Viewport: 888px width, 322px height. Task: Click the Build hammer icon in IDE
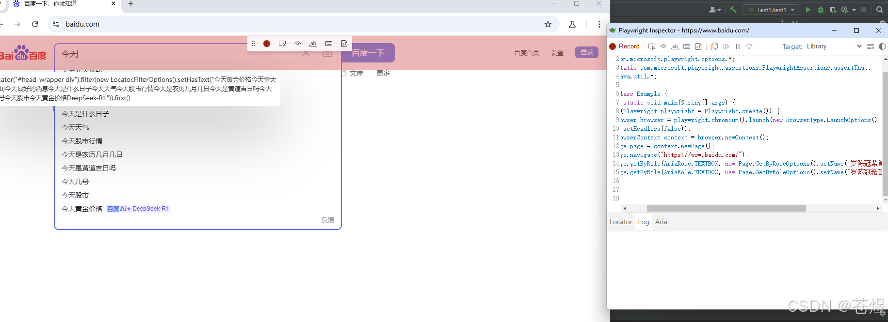click(x=733, y=10)
